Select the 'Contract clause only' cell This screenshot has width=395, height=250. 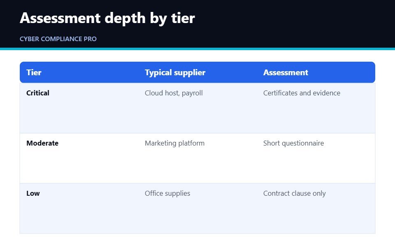(294, 193)
